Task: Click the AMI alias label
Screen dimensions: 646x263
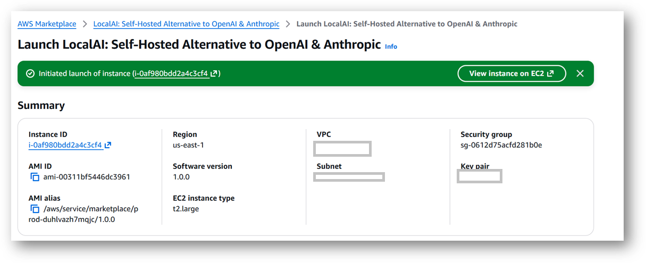Action: click(44, 198)
